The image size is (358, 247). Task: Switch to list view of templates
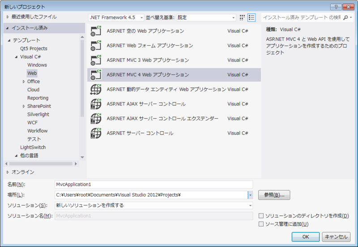point(251,17)
